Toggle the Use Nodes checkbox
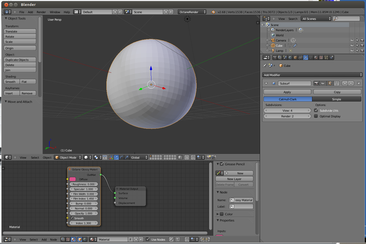This screenshot has height=244, width=366. coord(147,239)
